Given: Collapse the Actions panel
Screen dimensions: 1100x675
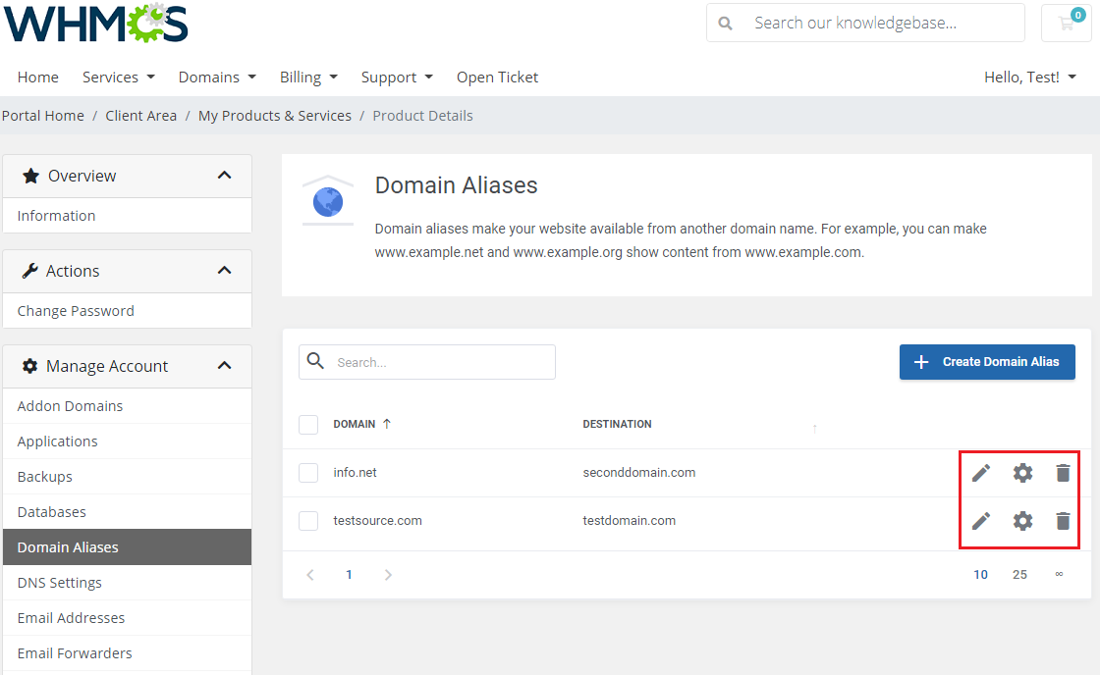Looking at the screenshot, I should 225,271.
